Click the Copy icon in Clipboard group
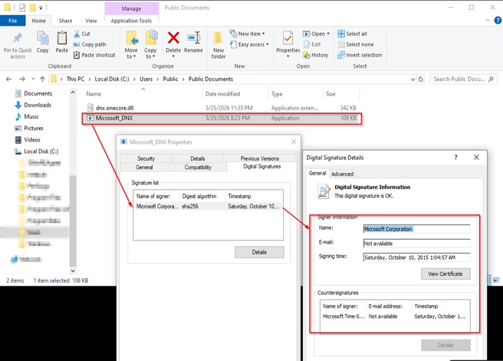The width and height of the screenshot is (503, 361). pyautogui.click(x=43, y=39)
